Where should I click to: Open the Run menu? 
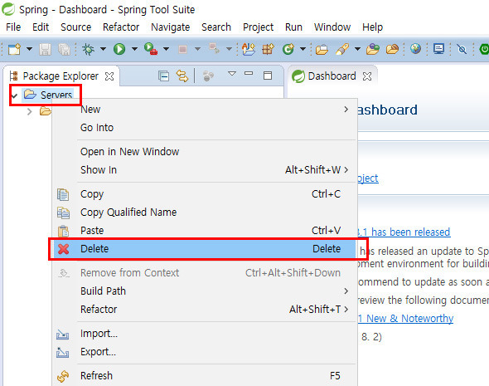[293, 27]
